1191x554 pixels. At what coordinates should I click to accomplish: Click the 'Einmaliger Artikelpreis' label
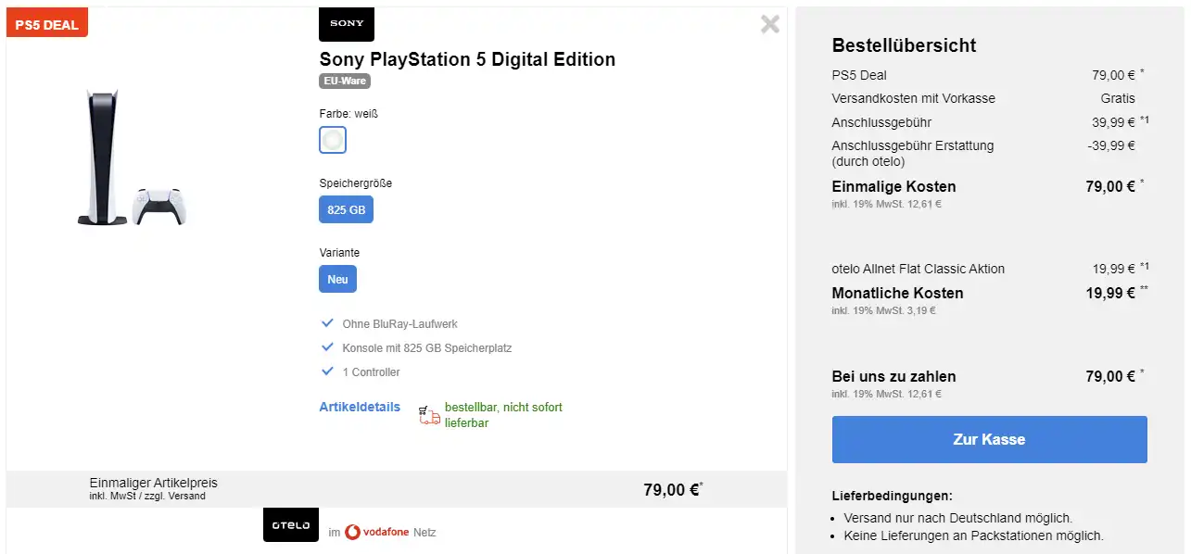click(153, 484)
